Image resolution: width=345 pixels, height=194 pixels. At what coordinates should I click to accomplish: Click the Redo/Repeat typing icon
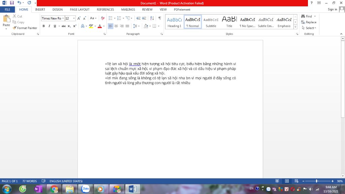click(29, 3)
